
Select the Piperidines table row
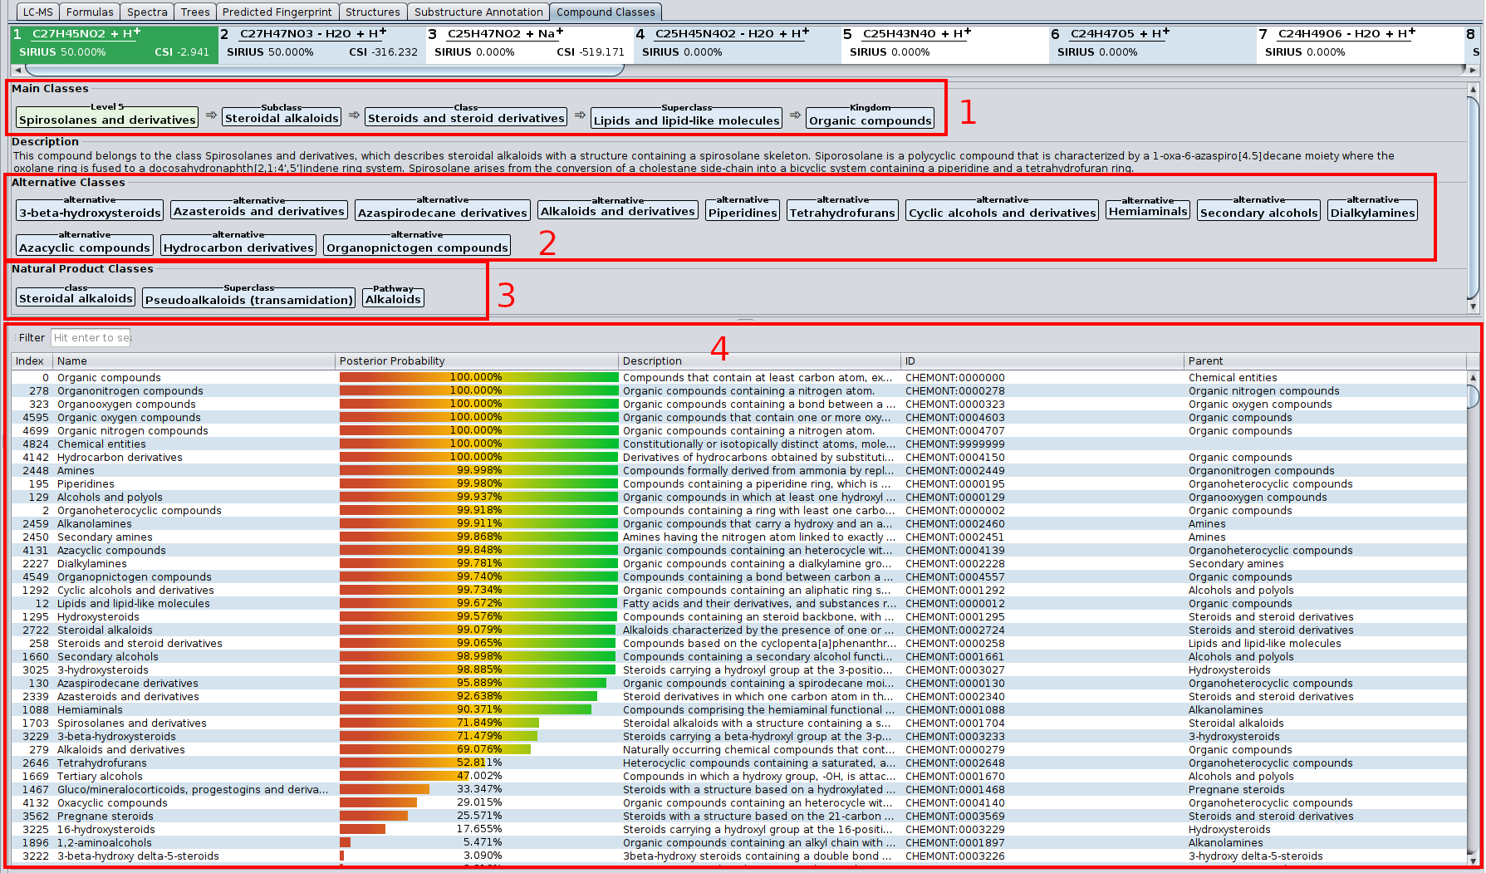[738, 483]
